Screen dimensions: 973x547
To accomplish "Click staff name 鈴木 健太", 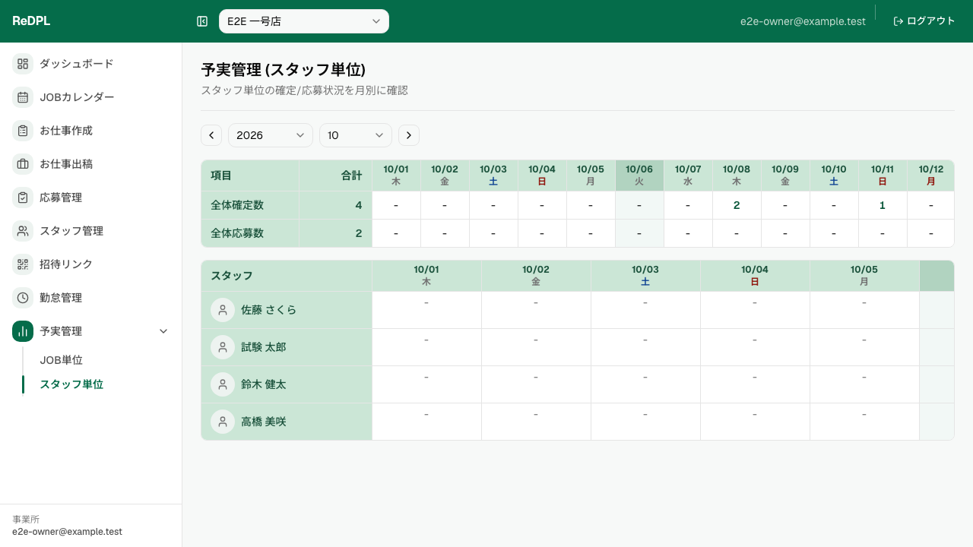I will 264,384.
